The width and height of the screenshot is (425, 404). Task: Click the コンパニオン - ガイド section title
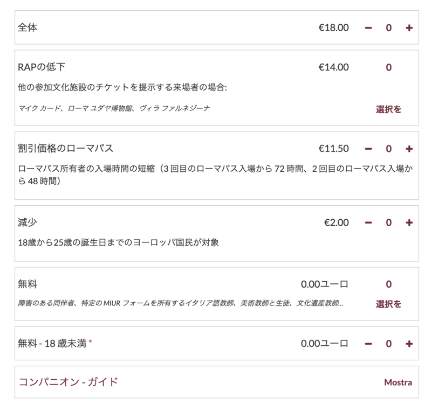pyautogui.click(x=68, y=382)
